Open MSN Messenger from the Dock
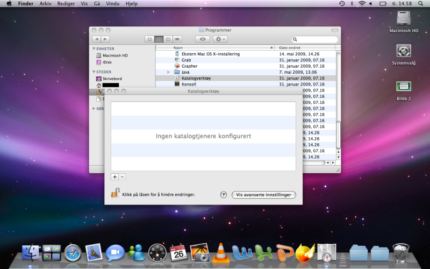The width and height of the screenshot is (430, 269). pyautogui.click(x=137, y=252)
